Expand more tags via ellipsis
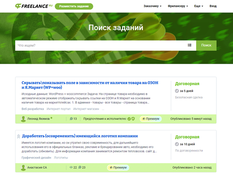 point(103,109)
